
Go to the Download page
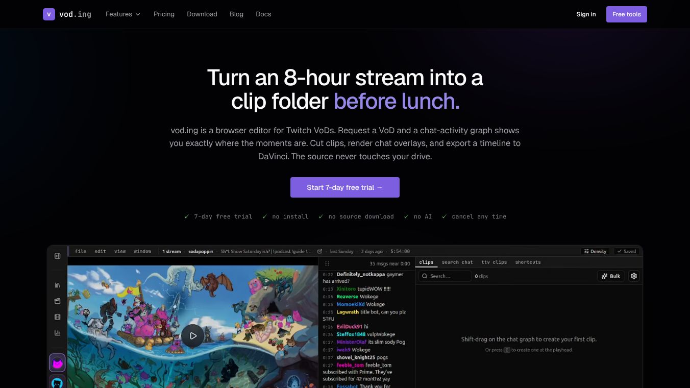point(202,14)
